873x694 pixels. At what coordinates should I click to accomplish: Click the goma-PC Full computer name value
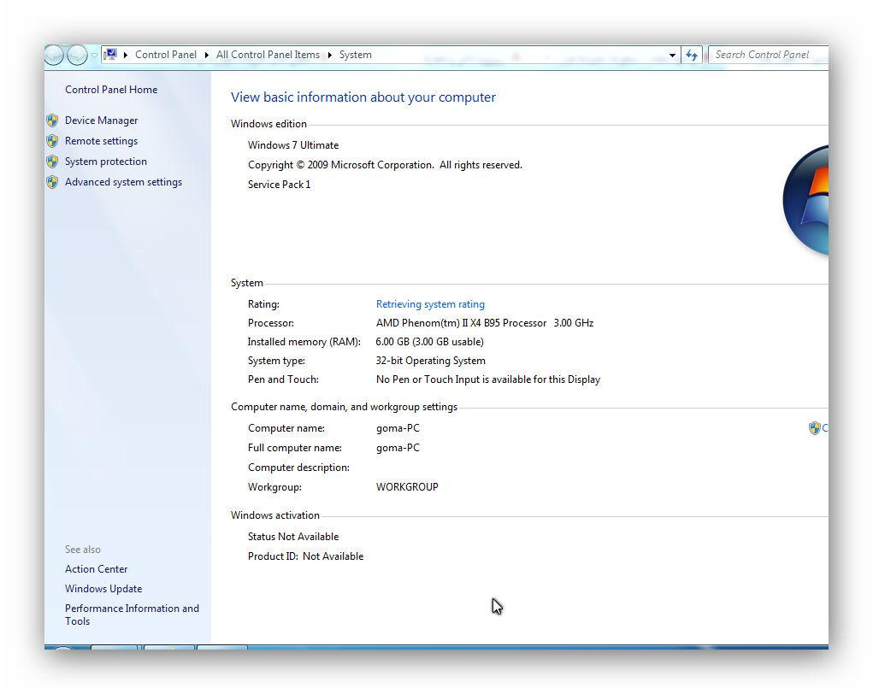[x=398, y=448]
